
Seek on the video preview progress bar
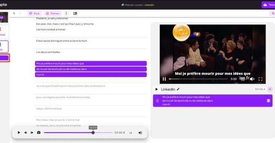coord(198,79)
